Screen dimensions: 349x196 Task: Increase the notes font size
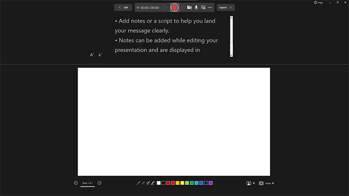pos(92,55)
